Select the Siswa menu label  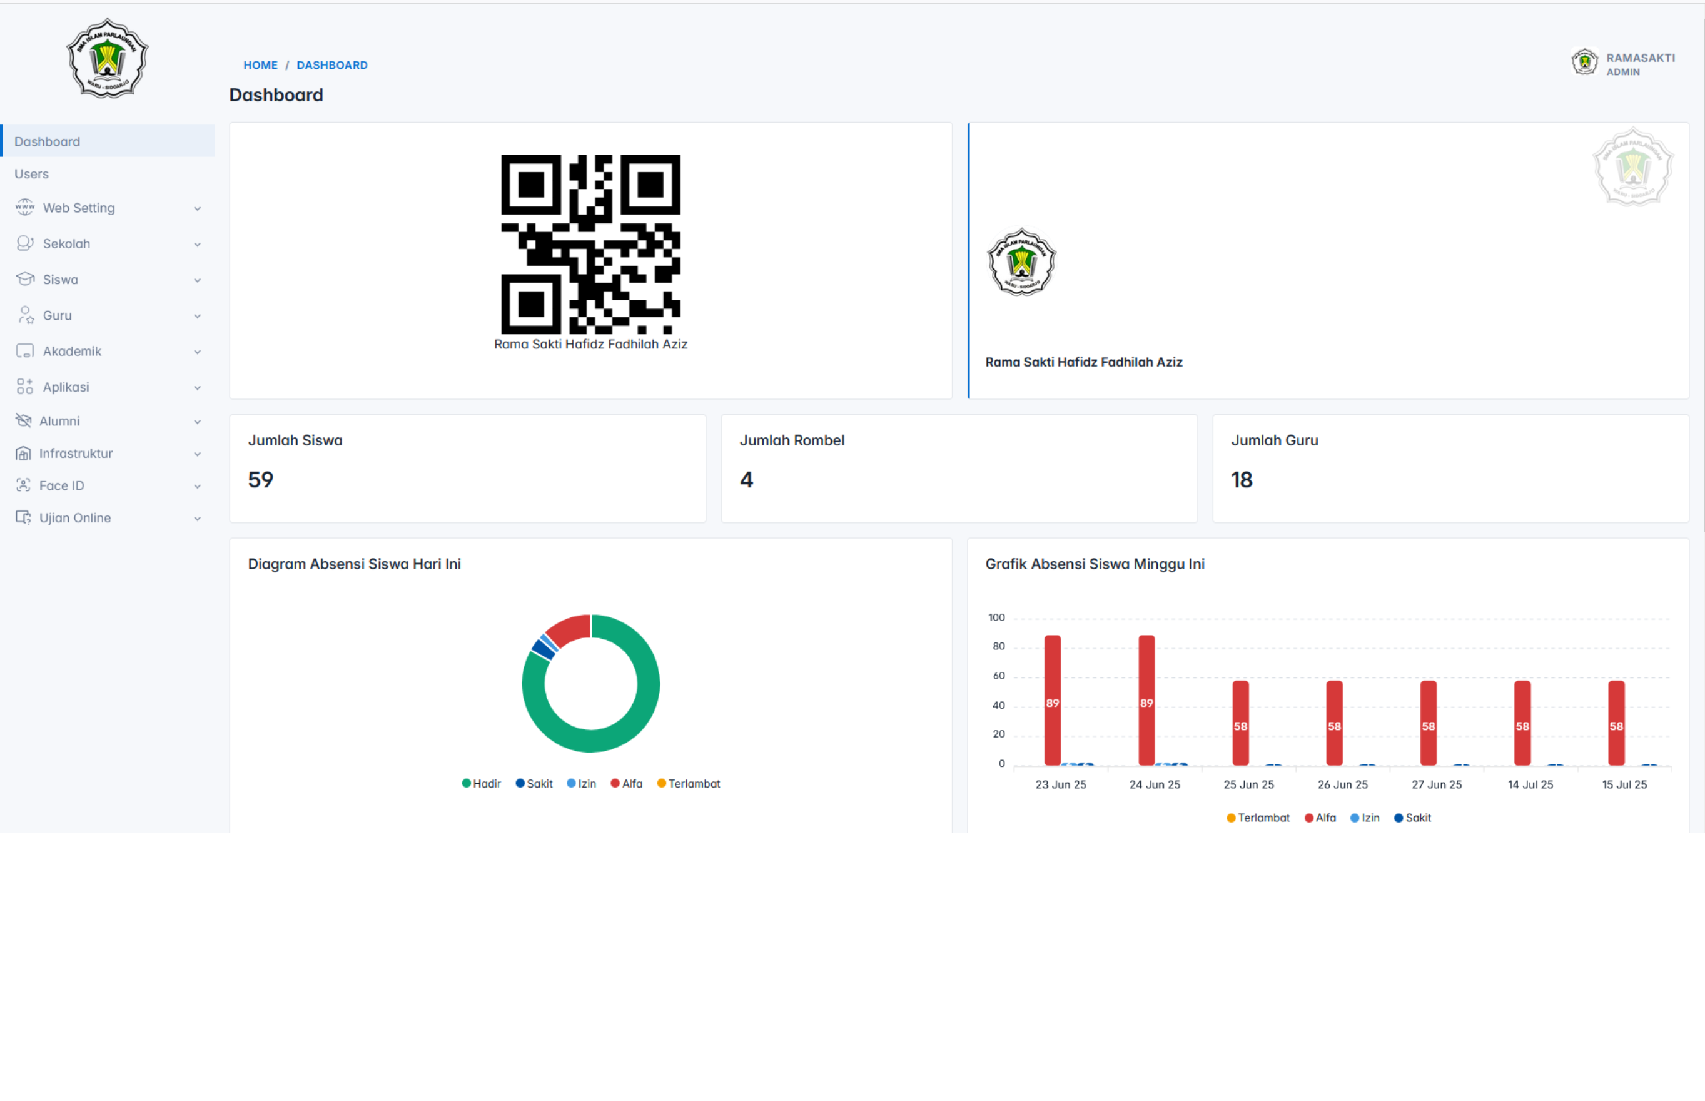click(60, 280)
